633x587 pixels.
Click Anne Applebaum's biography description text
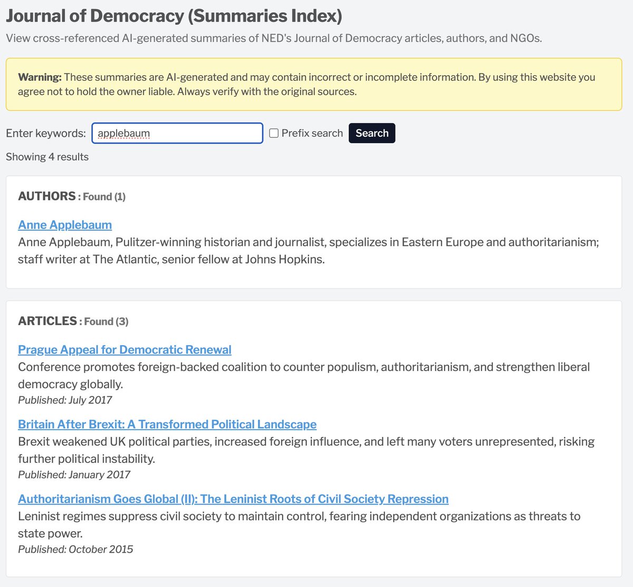click(308, 251)
